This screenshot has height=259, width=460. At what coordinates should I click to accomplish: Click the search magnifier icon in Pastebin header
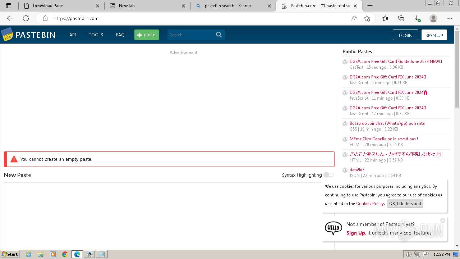click(219, 35)
